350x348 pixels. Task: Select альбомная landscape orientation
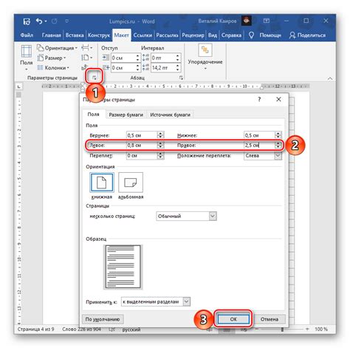point(131,182)
